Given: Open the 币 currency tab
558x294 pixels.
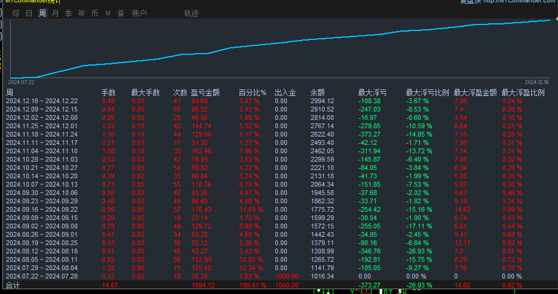Looking at the screenshot, I should pos(94,14).
